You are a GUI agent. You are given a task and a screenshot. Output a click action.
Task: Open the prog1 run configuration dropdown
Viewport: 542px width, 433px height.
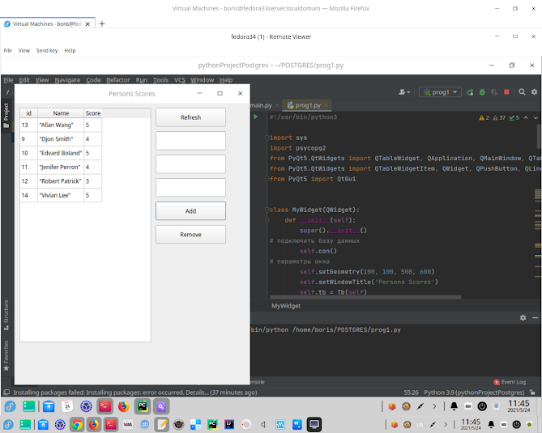(x=440, y=92)
